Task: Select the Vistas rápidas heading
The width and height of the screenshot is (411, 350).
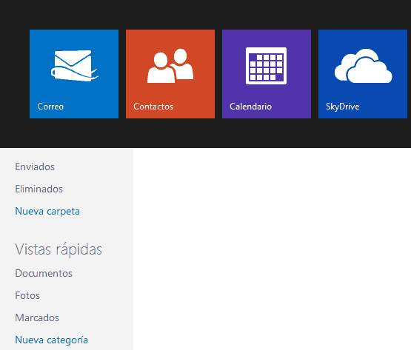Action: (x=59, y=249)
